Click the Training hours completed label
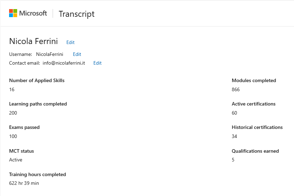294x196 pixels. pyautogui.click(x=37, y=174)
